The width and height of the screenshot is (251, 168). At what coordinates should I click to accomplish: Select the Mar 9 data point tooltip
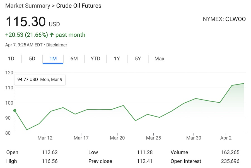click(x=40, y=79)
